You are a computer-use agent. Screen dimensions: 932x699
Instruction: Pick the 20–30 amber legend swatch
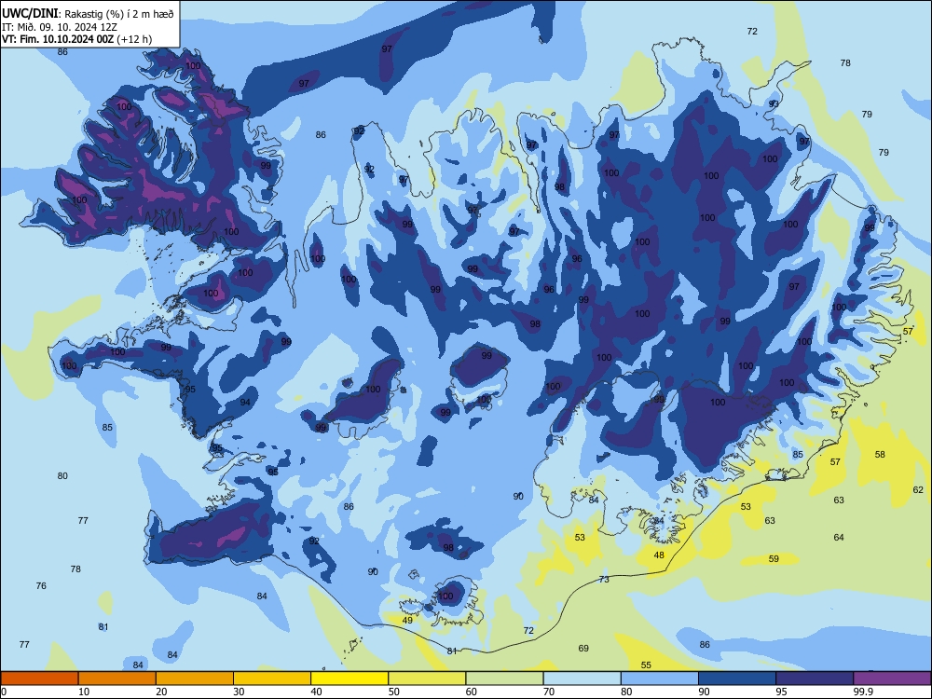(195, 678)
